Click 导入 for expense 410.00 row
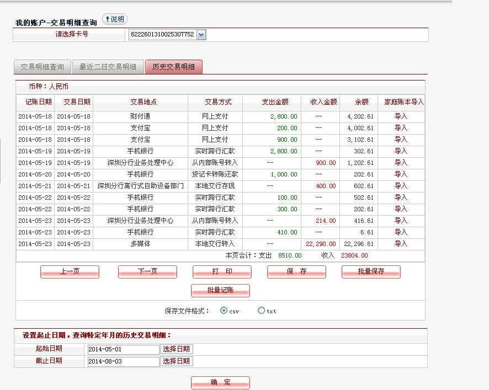The image size is (489, 390). coord(401,232)
